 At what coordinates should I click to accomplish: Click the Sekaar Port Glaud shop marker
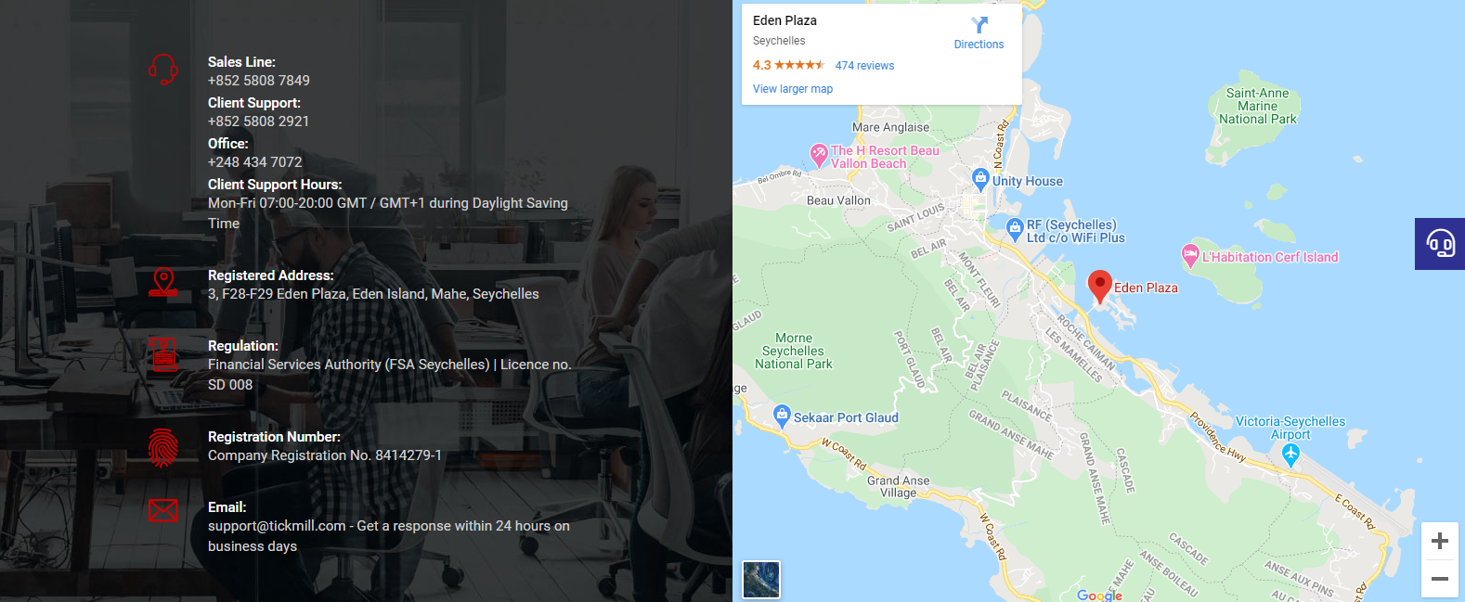click(782, 415)
